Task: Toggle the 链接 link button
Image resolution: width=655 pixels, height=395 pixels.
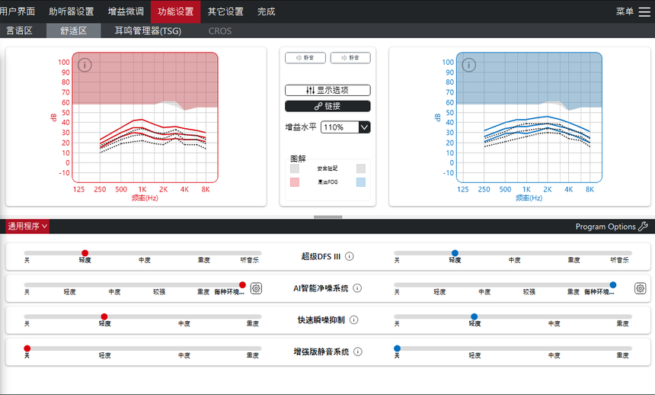Action: (327, 106)
